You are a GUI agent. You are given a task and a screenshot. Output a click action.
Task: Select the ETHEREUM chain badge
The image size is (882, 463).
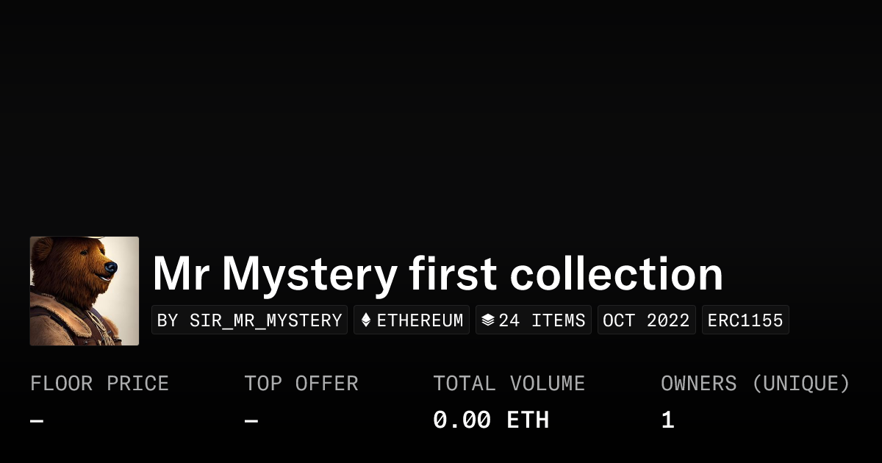pyautogui.click(x=412, y=320)
